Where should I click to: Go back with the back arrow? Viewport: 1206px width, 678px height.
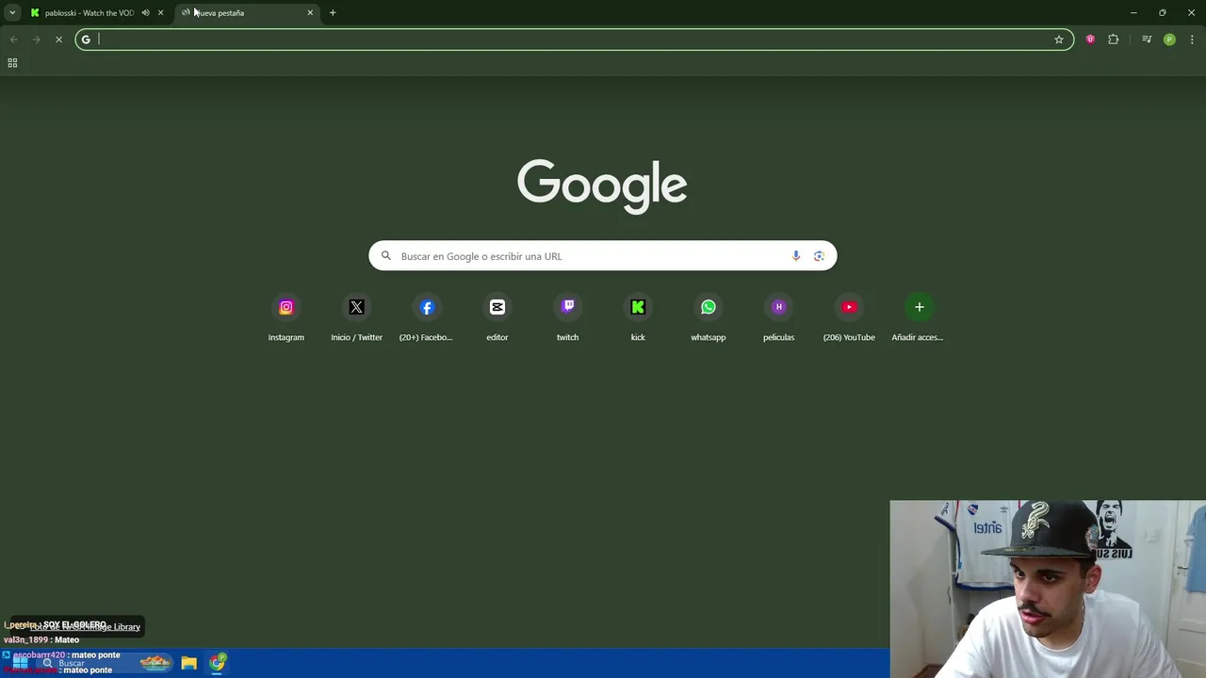(14, 40)
